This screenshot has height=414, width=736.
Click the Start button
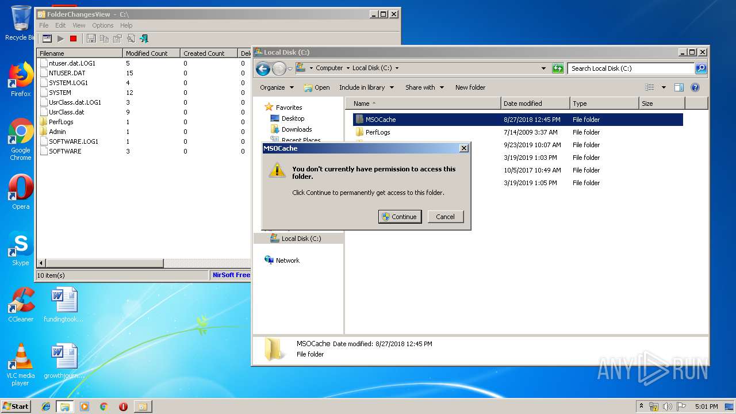point(16,407)
